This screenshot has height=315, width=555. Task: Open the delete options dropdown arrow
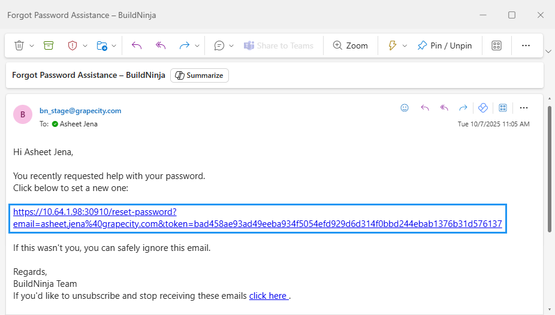[32, 46]
